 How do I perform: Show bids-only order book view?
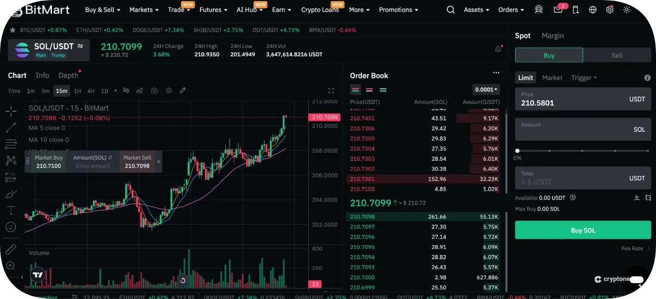point(383,90)
